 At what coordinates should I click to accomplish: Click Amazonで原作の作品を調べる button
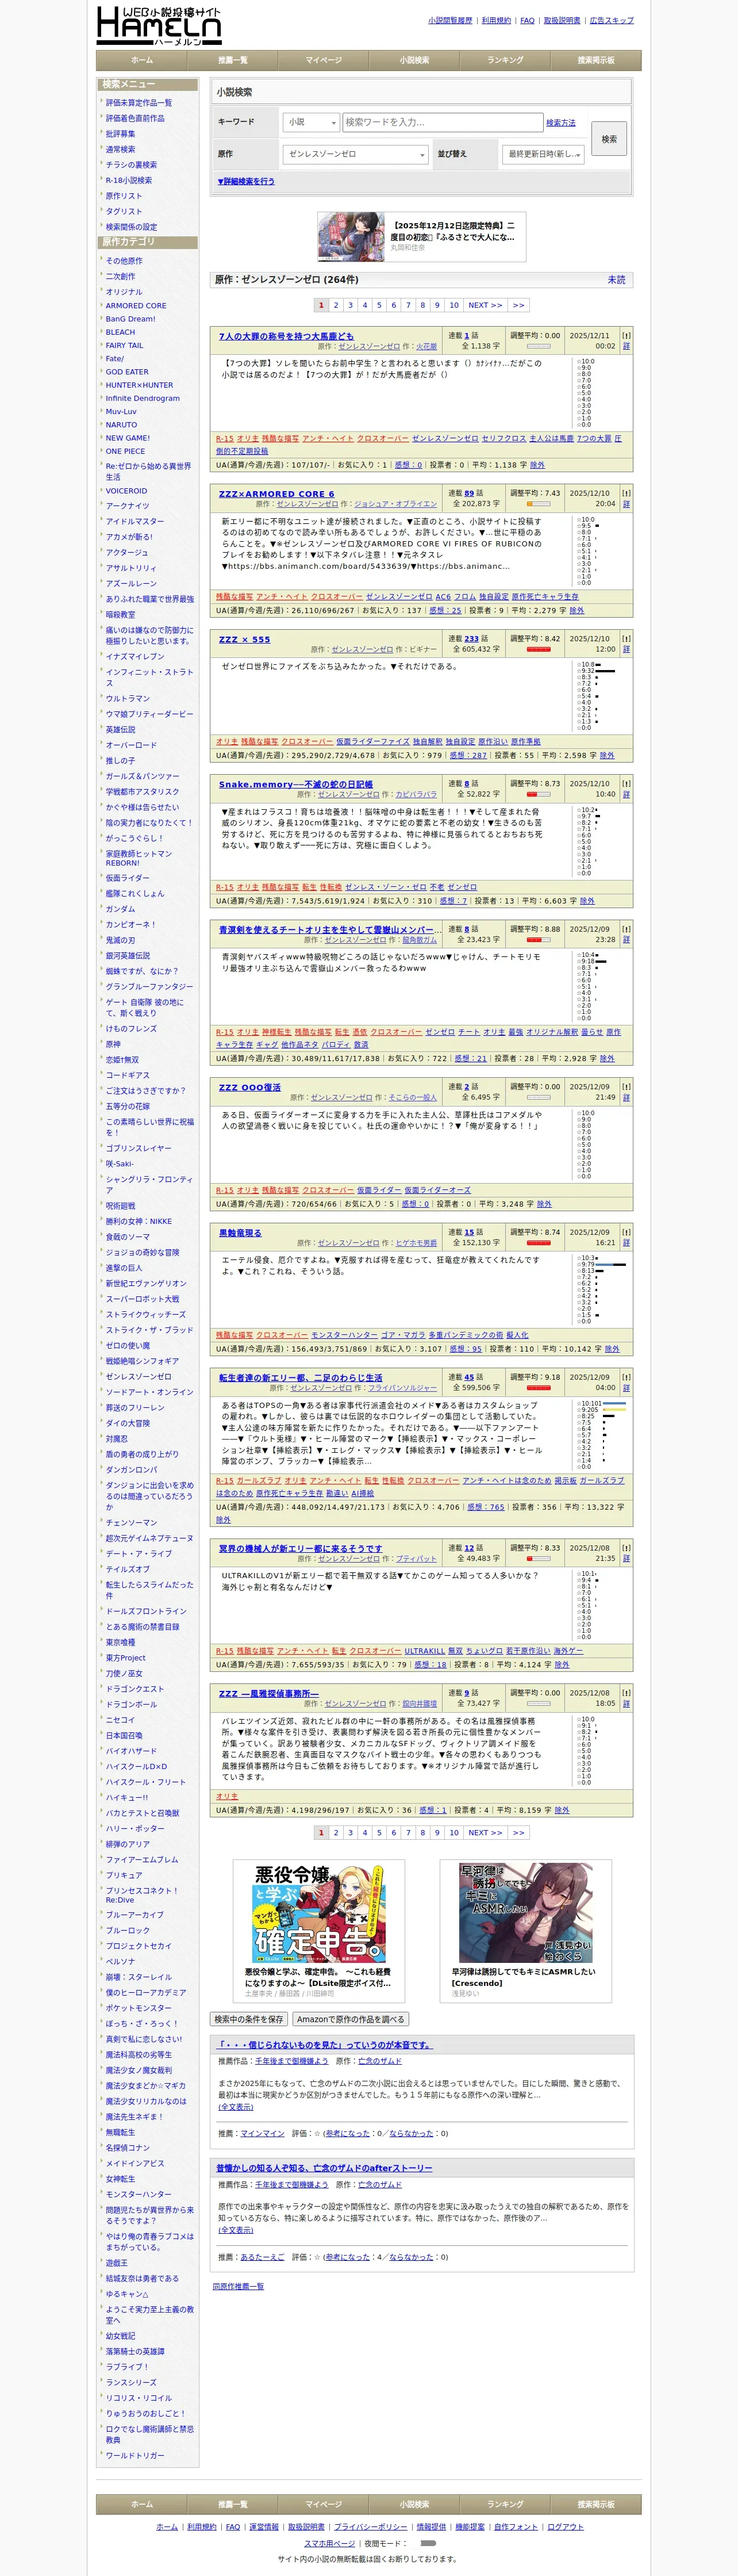coord(350,2019)
